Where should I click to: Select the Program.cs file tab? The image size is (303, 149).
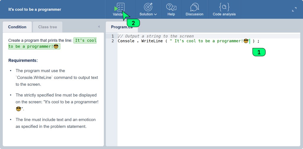pyautogui.click(x=122, y=27)
